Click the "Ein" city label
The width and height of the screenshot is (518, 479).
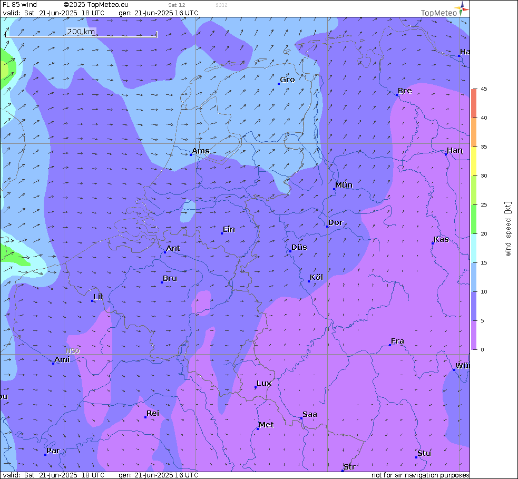coord(229,229)
